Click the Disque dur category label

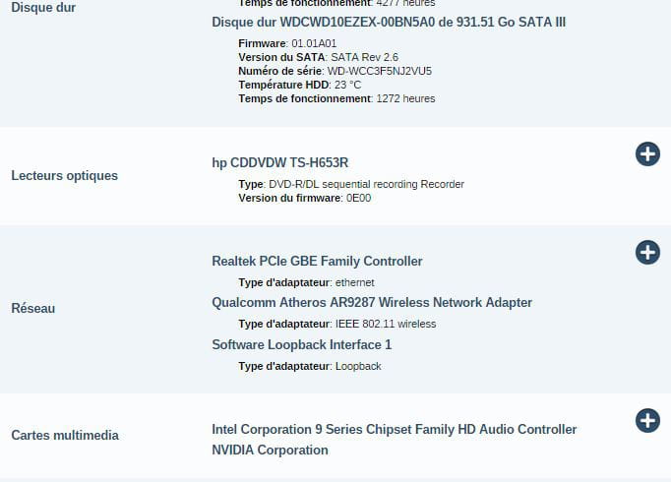tap(43, 8)
